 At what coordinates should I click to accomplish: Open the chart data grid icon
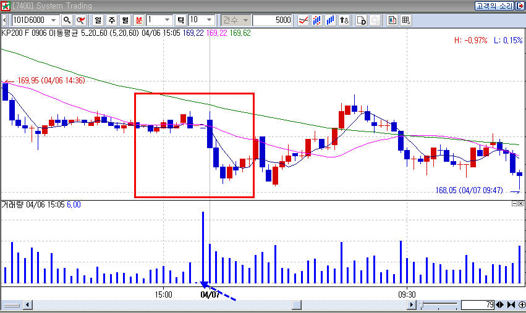[405, 20]
